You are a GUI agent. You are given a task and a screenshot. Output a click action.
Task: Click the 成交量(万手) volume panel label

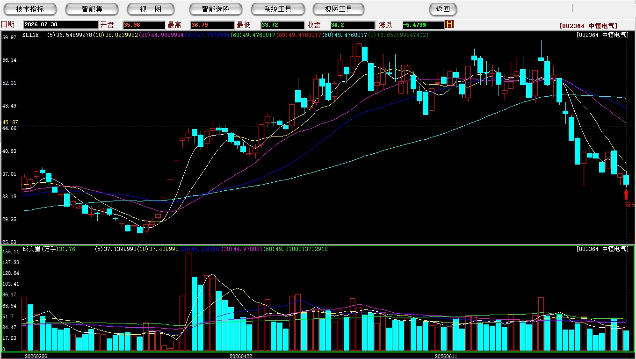coord(40,249)
